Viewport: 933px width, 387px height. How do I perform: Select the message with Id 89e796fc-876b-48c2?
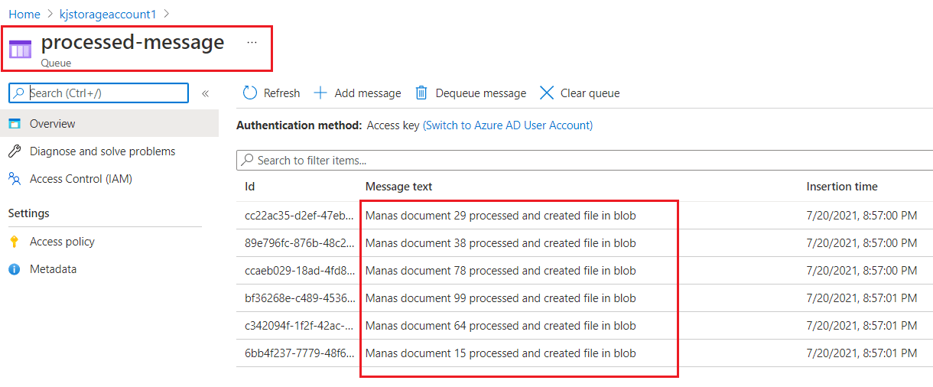pyautogui.click(x=299, y=243)
